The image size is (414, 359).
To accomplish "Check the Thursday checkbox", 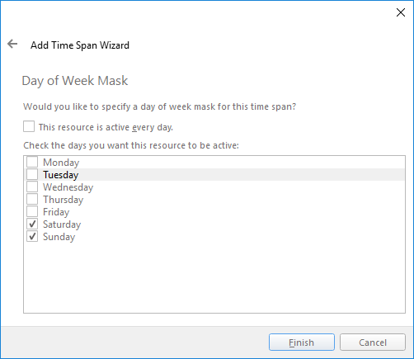I will click(32, 199).
